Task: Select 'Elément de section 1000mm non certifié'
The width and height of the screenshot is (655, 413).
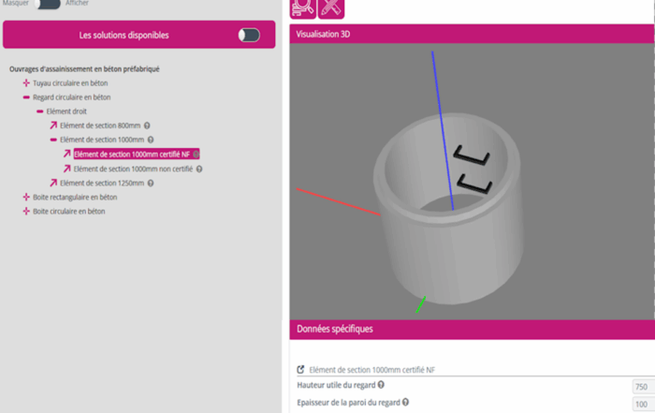Action: click(134, 169)
